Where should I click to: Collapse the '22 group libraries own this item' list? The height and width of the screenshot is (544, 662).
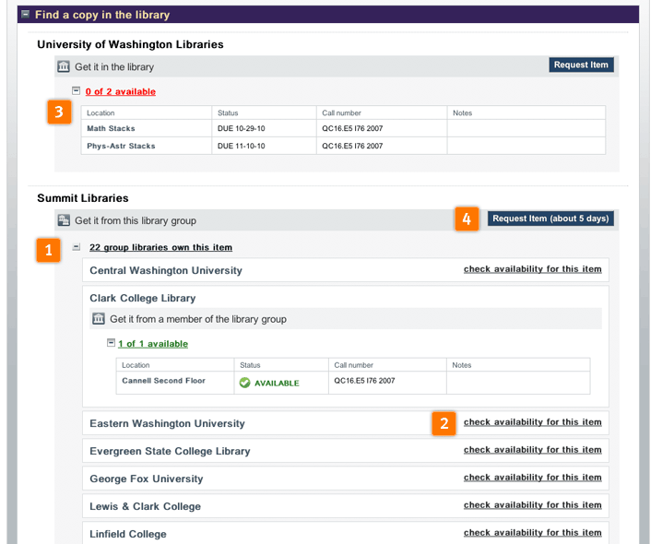pyautogui.click(x=77, y=247)
